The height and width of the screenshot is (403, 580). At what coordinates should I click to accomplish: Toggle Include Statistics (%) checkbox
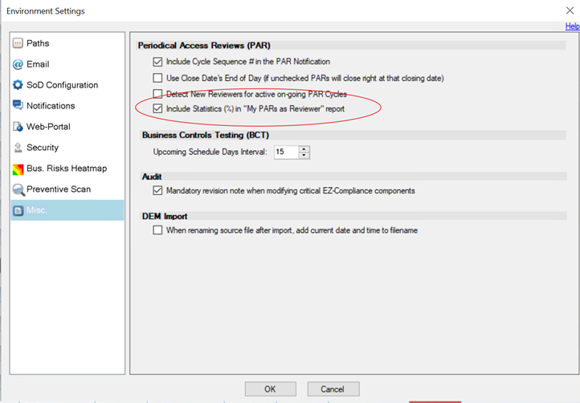157,108
